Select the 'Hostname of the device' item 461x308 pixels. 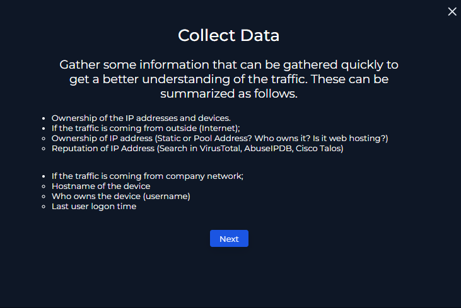[x=101, y=186]
